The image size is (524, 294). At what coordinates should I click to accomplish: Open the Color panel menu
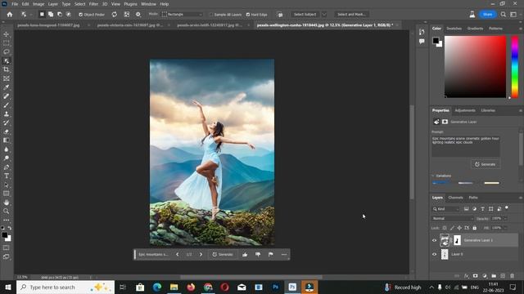521,29
